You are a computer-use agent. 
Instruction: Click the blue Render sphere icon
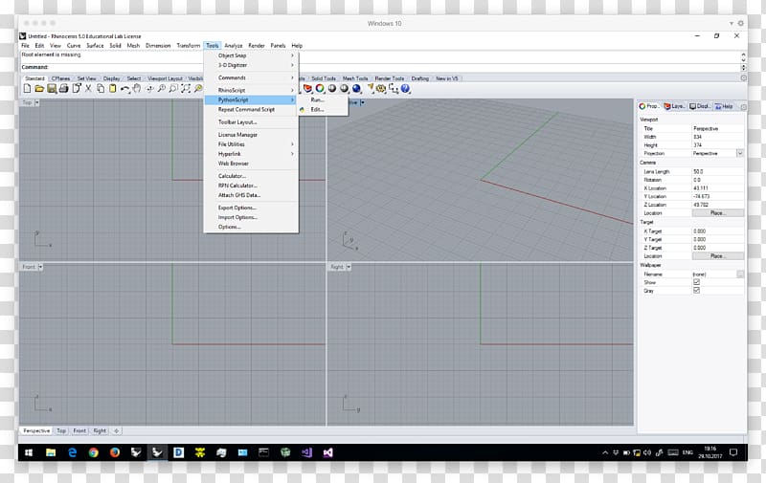356,88
